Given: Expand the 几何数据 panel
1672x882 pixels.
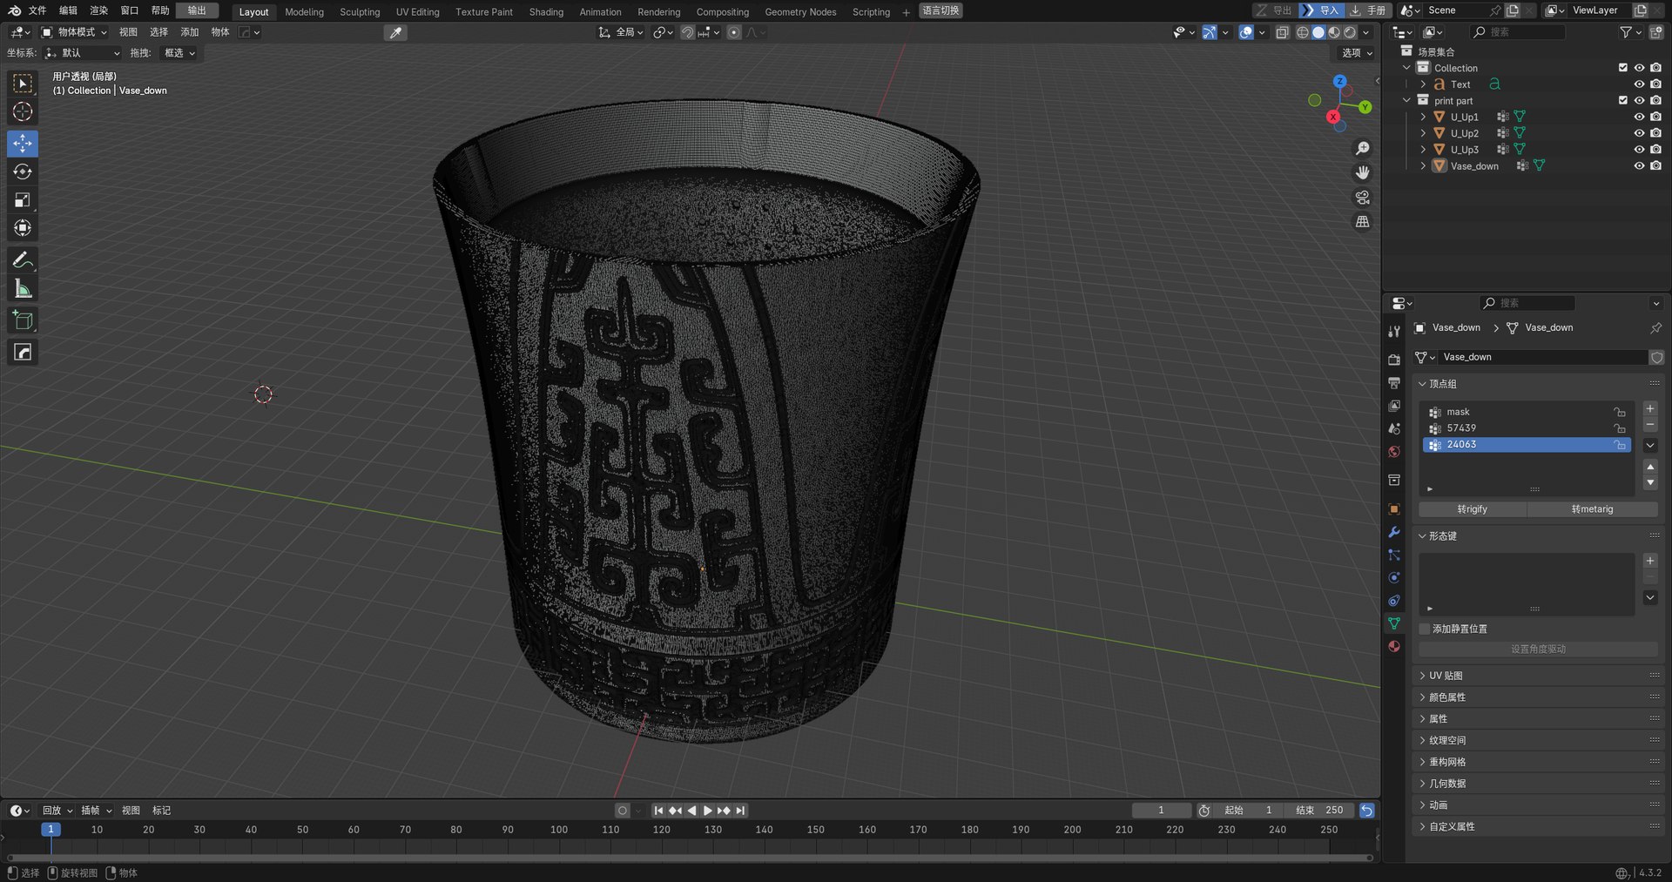Looking at the screenshot, I should tap(1538, 784).
